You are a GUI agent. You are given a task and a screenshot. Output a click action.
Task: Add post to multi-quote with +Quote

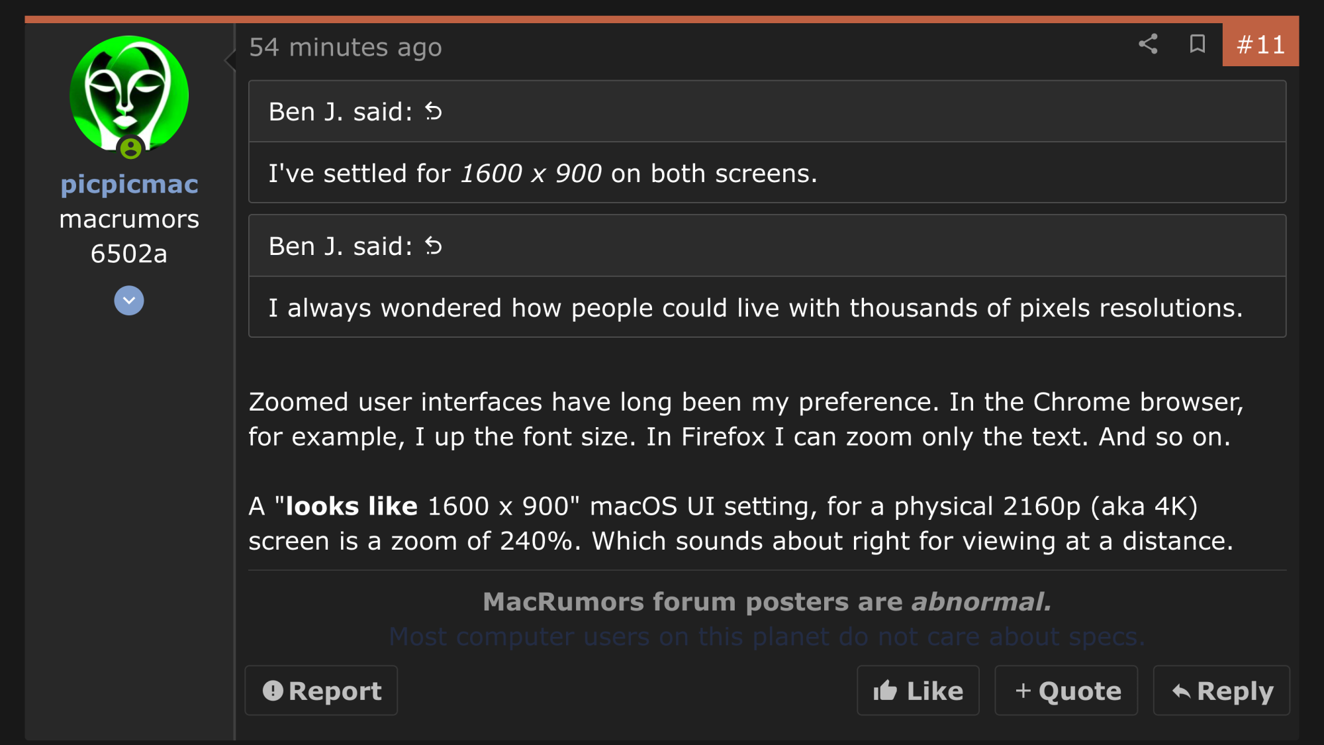point(1066,691)
